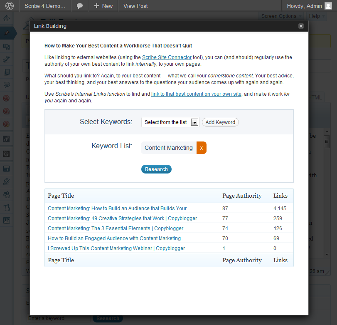Click Page Title in table footer
Image resolution: width=337 pixels, height=325 pixels.
point(61,260)
